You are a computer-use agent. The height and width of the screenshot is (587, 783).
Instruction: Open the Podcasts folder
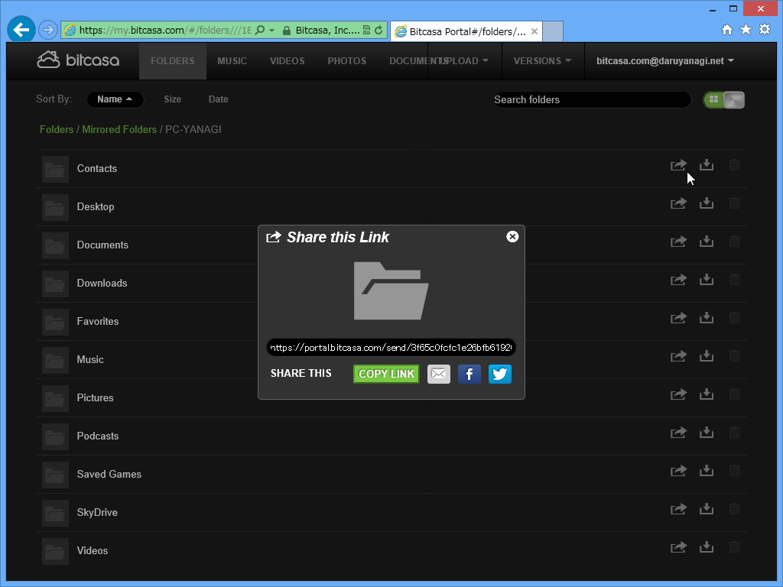[97, 436]
